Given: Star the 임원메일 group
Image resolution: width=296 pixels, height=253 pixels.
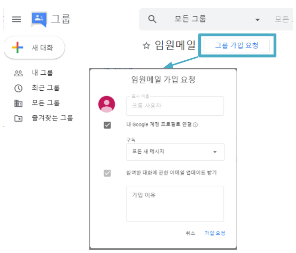Looking at the screenshot, I should [x=146, y=45].
